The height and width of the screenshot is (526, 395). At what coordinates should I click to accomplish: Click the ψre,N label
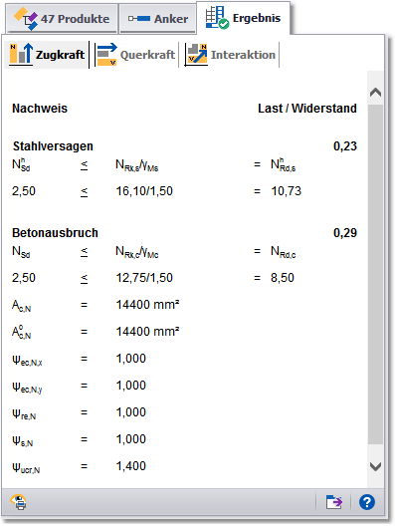click(24, 414)
